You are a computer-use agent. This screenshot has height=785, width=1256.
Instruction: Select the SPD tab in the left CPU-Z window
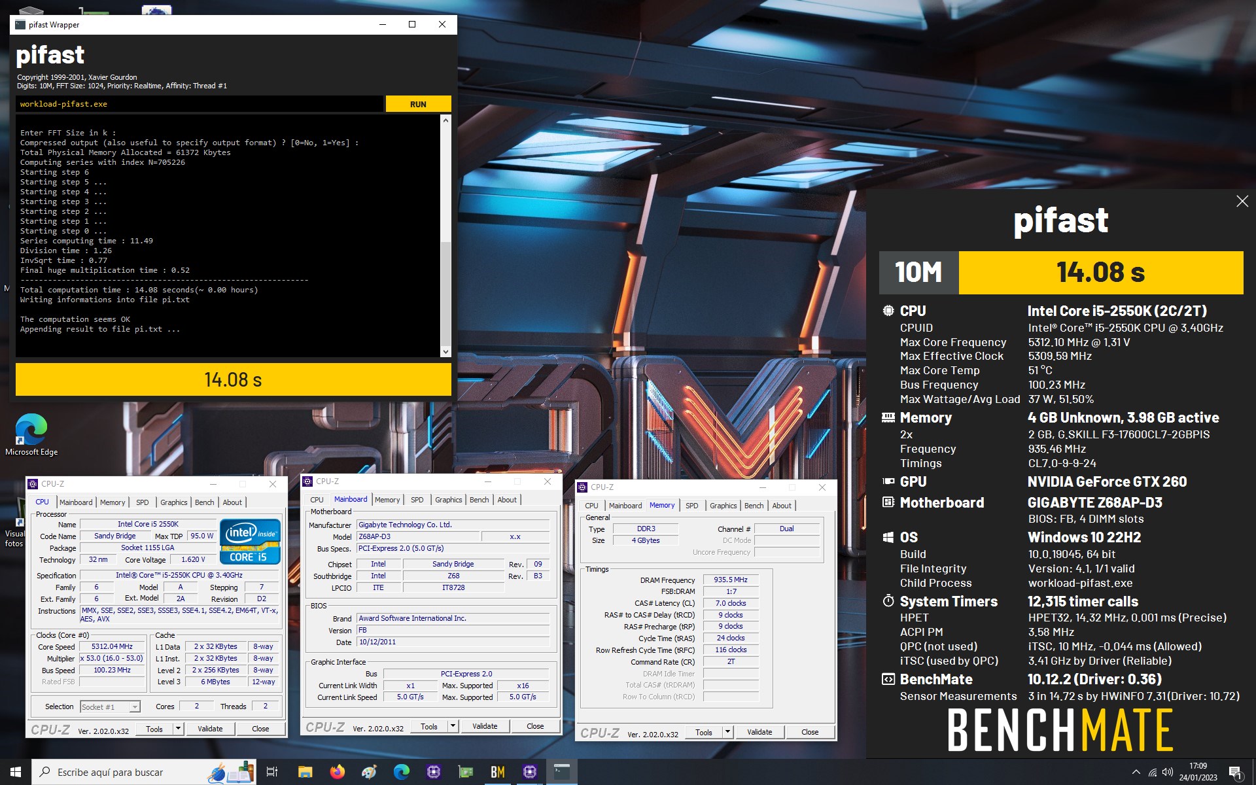[143, 502]
